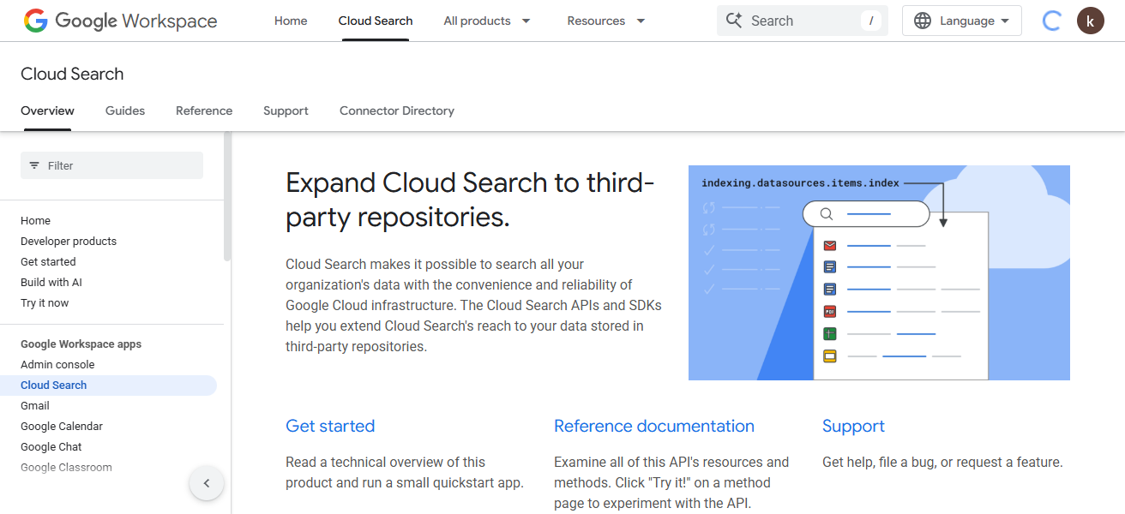
Task: Click the filter funnel icon in the sidebar
Action: tap(34, 164)
